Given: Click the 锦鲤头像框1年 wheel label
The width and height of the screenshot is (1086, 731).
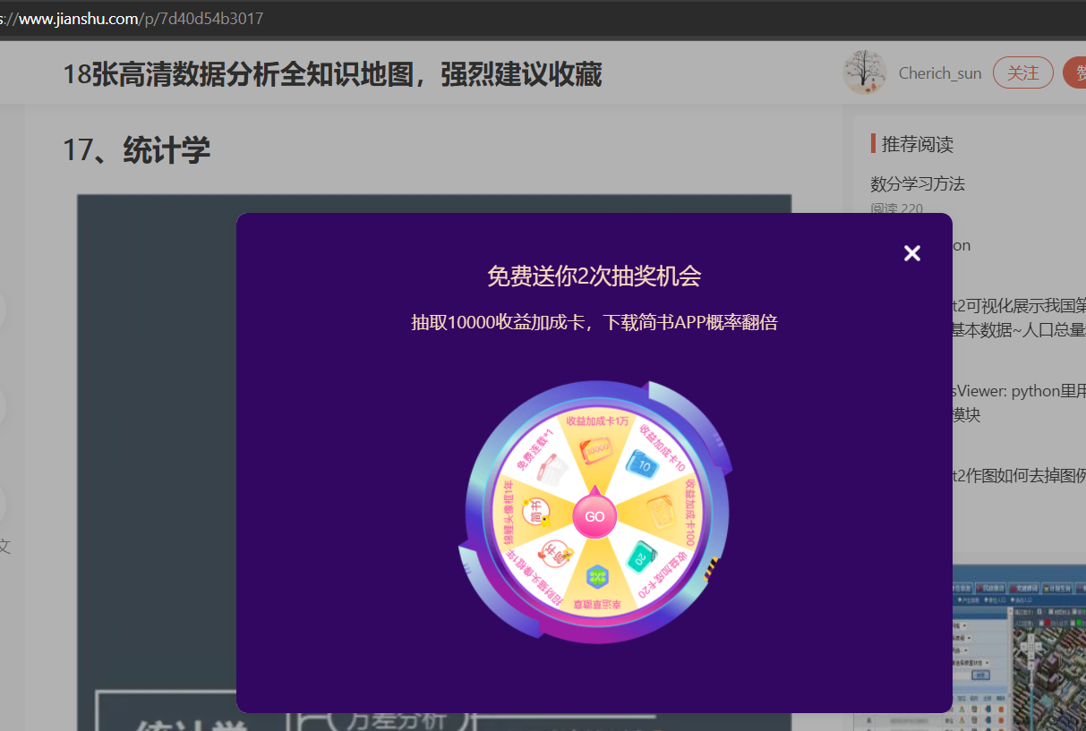Looking at the screenshot, I should (x=507, y=514).
